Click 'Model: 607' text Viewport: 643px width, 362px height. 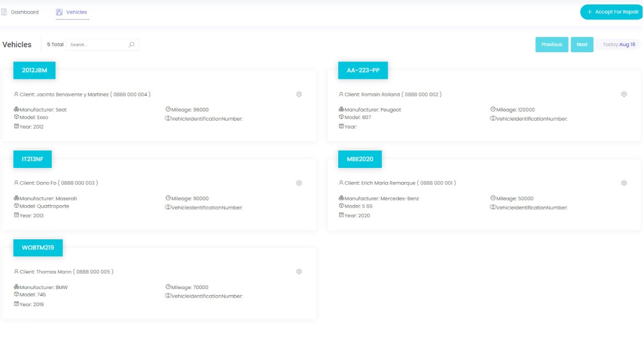click(x=358, y=118)
